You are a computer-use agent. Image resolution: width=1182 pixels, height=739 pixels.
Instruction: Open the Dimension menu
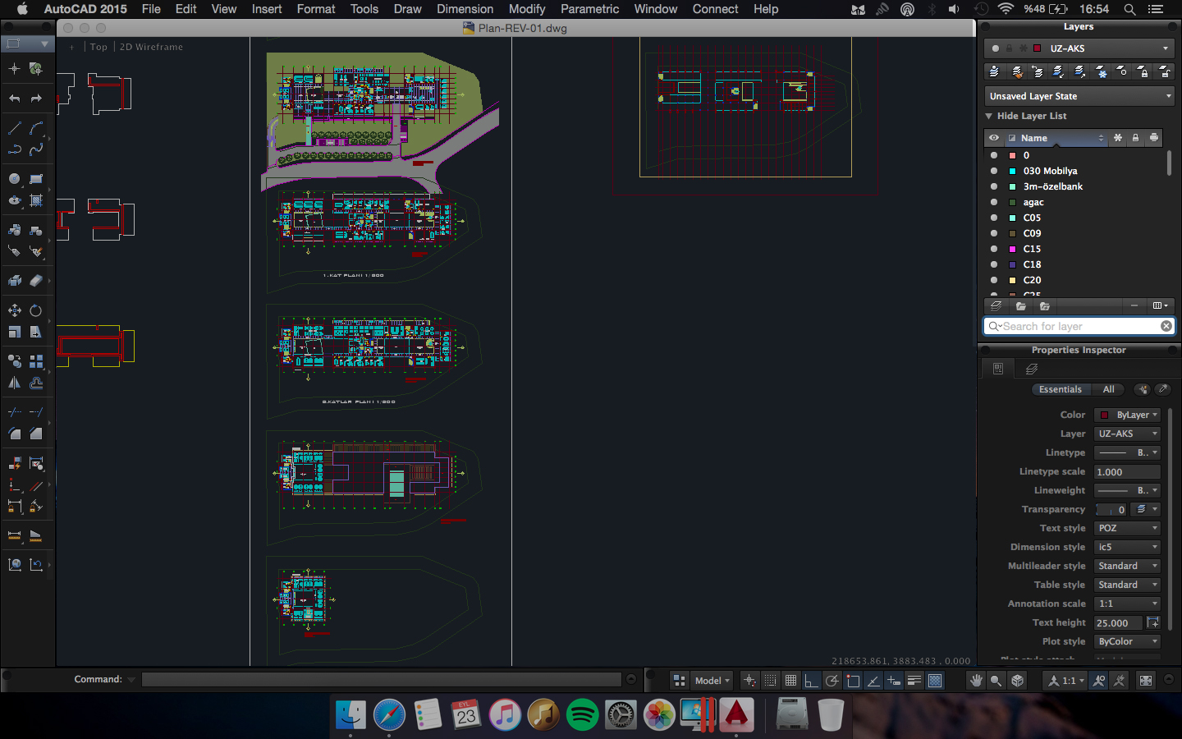(465, 9)
